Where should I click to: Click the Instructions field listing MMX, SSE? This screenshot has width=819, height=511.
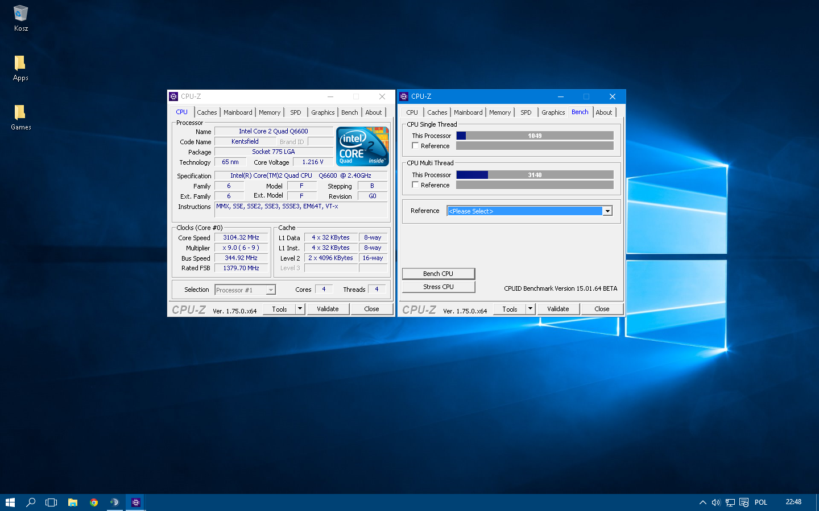301,210
